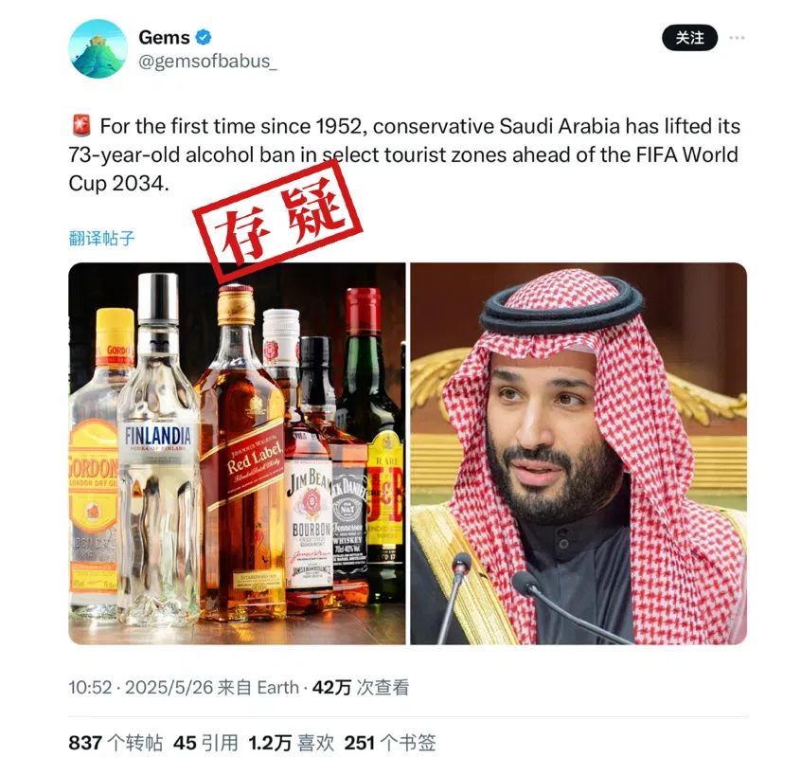Viewport: 801px width, 757px height.
Task: Click the red siren emoji in the post
Action: [80, 126]
